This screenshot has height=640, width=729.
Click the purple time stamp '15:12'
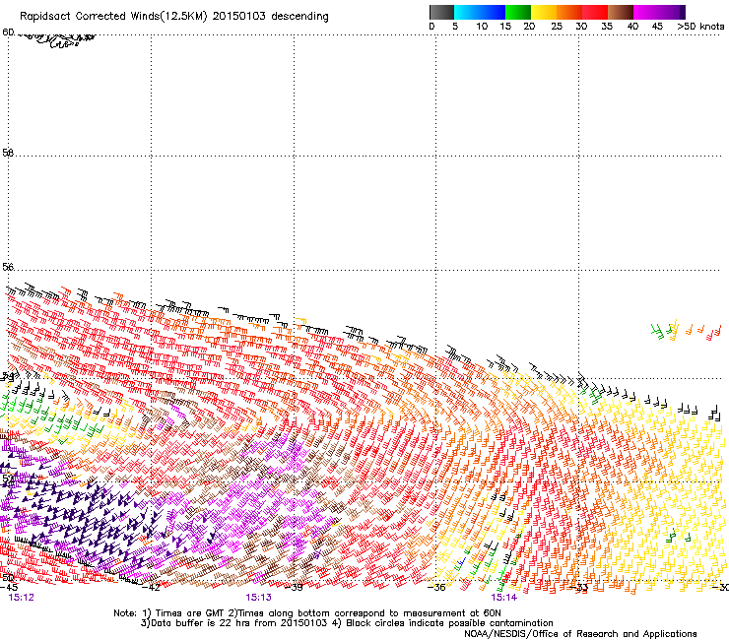[22, 598]
